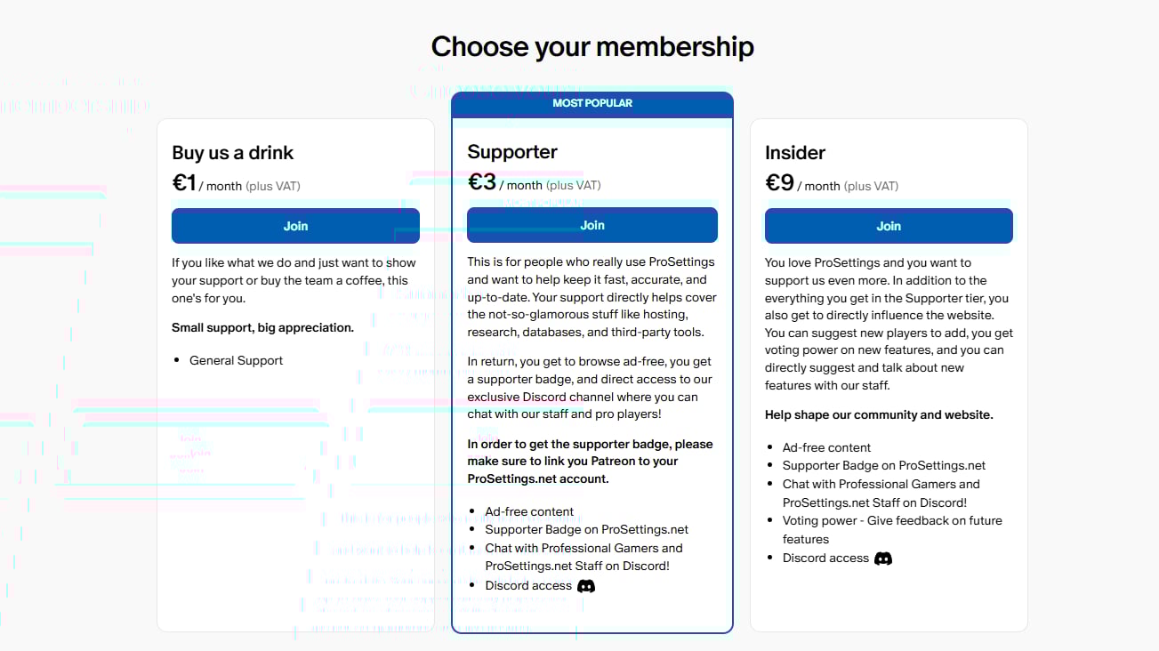Viewport: 1159px width, 651px height.
Task: Click "Small support, big appreciation." text
Action: point(262,327)
